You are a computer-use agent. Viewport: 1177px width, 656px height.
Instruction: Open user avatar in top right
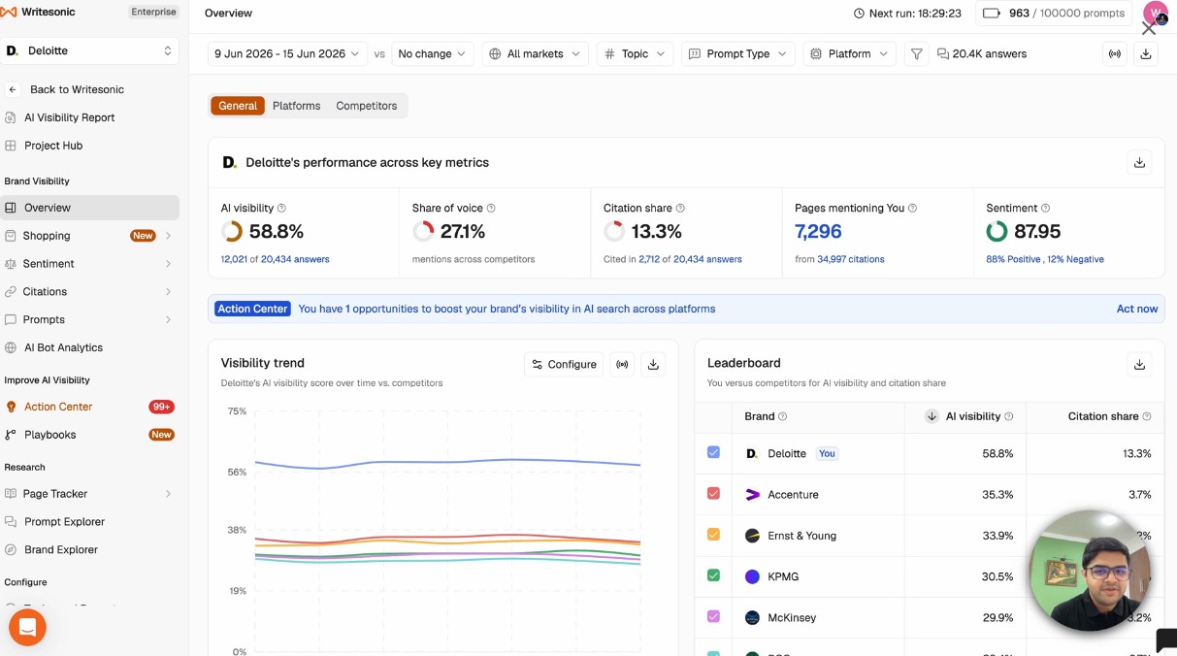pyautogui.click(x=1156, y=14)
